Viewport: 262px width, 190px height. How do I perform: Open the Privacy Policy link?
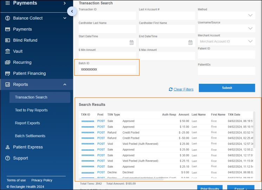click(x=42, y=180)
